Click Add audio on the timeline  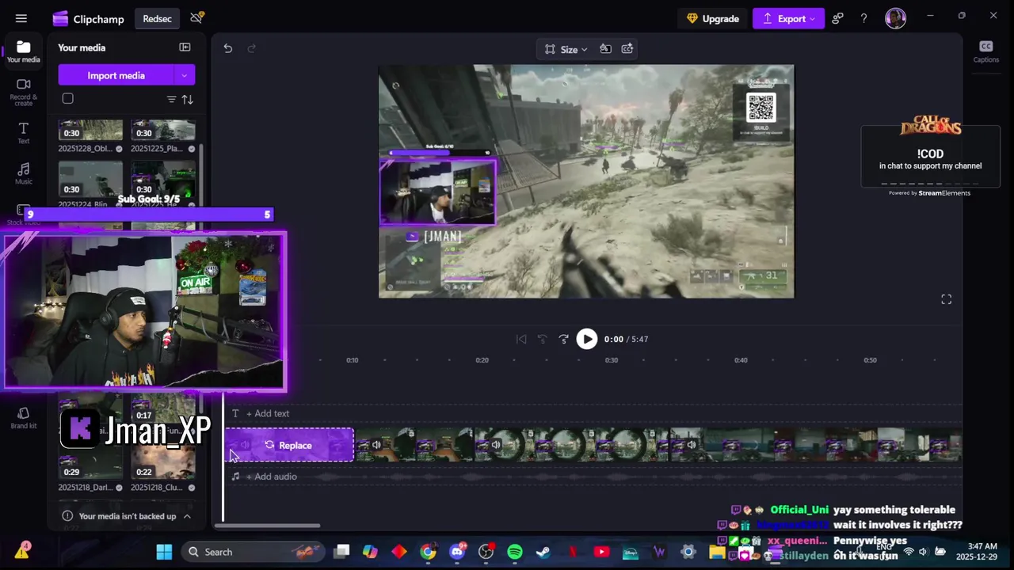tap(271, 477)
